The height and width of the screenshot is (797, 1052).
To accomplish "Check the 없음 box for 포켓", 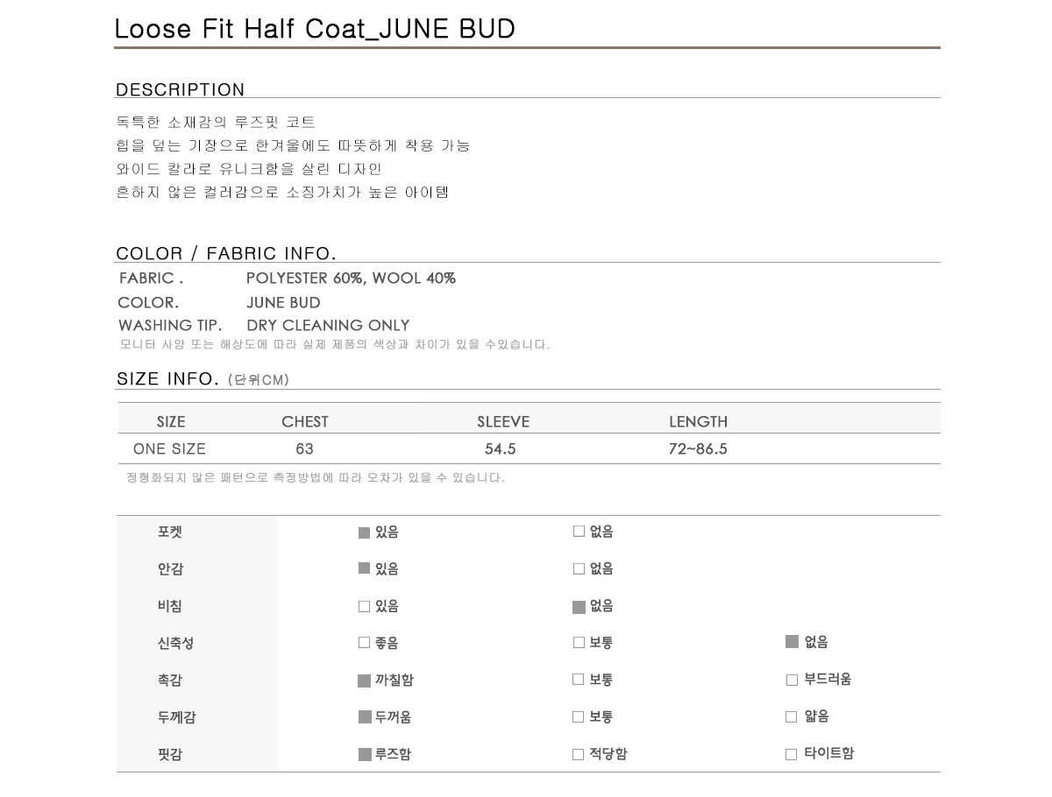I will click(x=579, y=531).
